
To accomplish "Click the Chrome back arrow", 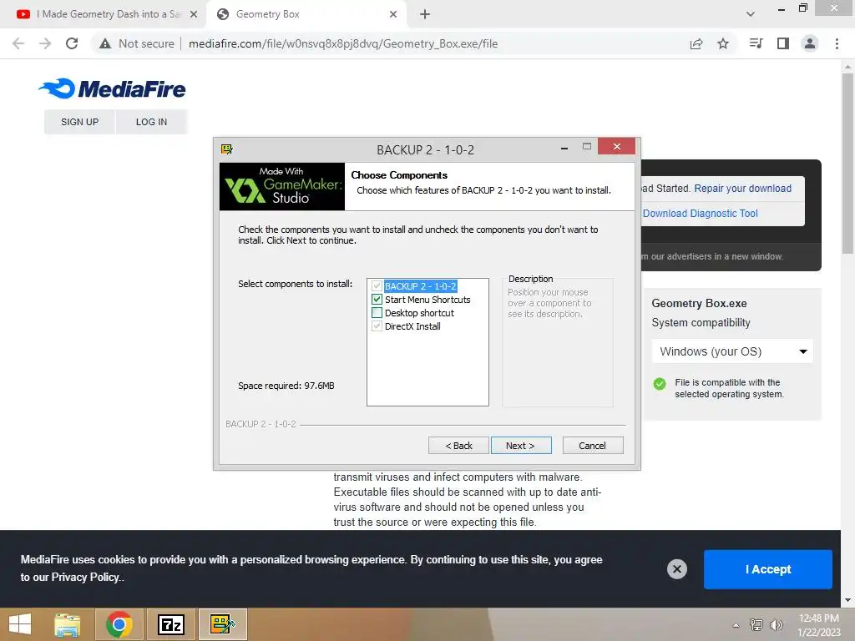I will (x=18, y=43).
